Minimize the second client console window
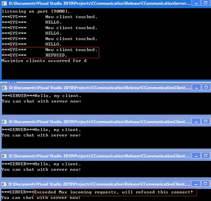This screenshot has height=201, width=211. [197, 121]
